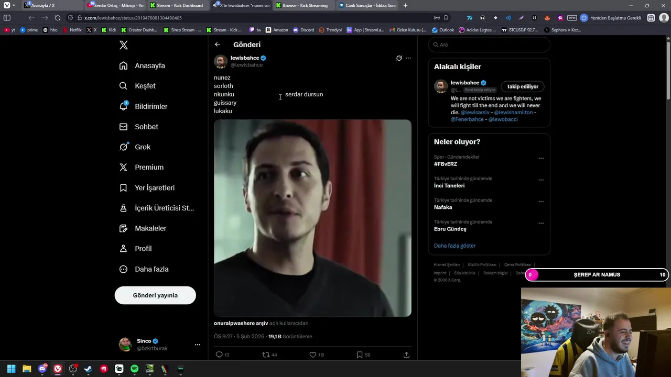The height and width of the screenshot is (377, 671).
Task: Switch to Anasayfa / X browser tab
Action: coord(51,5)
